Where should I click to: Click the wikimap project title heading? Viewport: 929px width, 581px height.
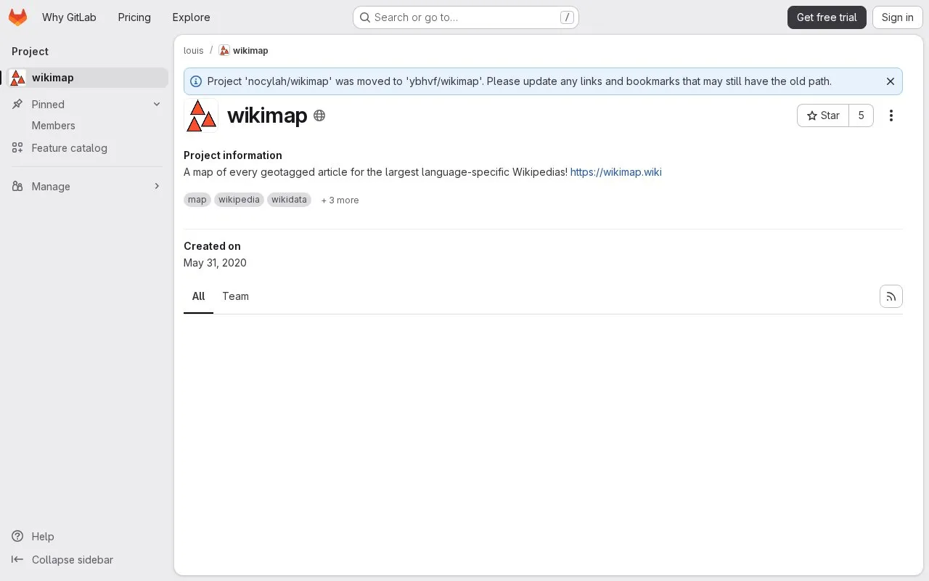tap(267, 115)
